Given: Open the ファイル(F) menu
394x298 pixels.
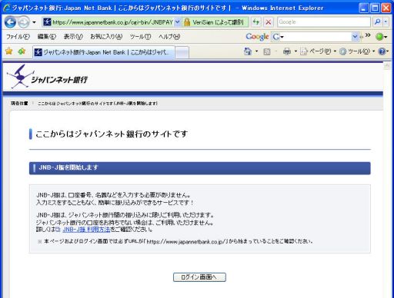Looking at the screenshot, I should 18,37.
